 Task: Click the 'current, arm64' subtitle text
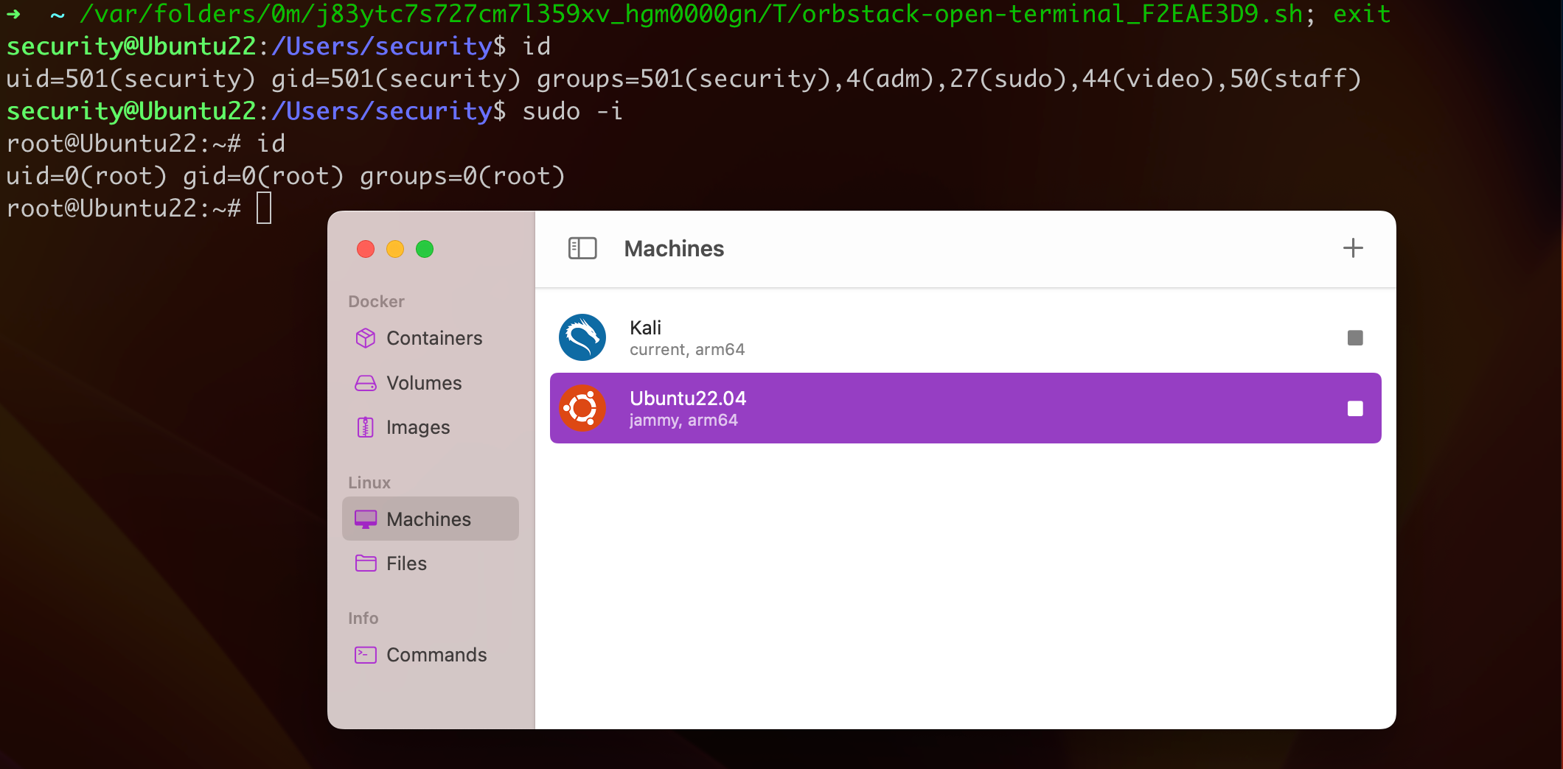(687, 350)
